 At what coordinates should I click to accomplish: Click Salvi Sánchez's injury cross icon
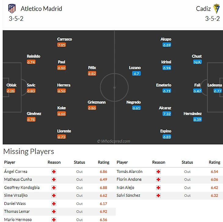click(158, 195)
